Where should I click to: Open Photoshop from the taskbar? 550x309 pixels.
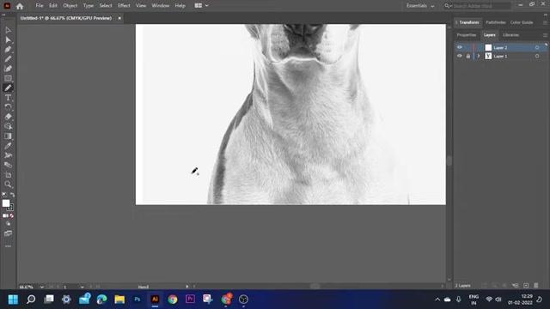pos(137,300)
